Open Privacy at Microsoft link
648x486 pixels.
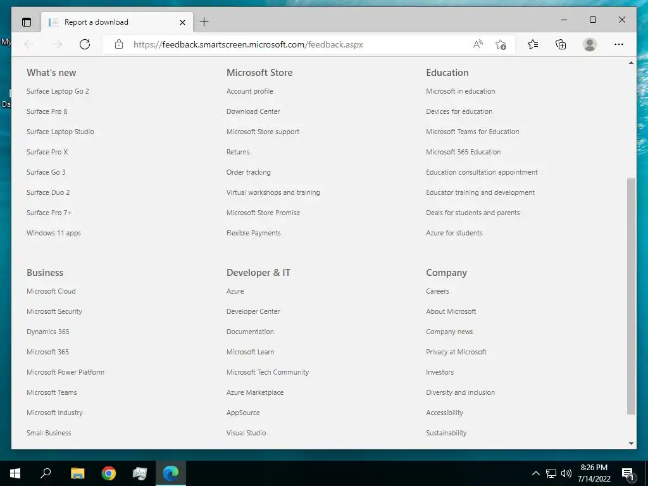click(456, 352)
